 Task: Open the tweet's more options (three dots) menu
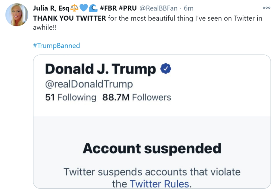click(x=266, y=8)
